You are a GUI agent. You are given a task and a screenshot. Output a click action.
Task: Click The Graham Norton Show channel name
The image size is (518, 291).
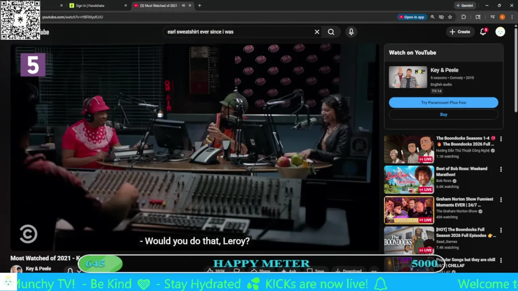[456, 211]
